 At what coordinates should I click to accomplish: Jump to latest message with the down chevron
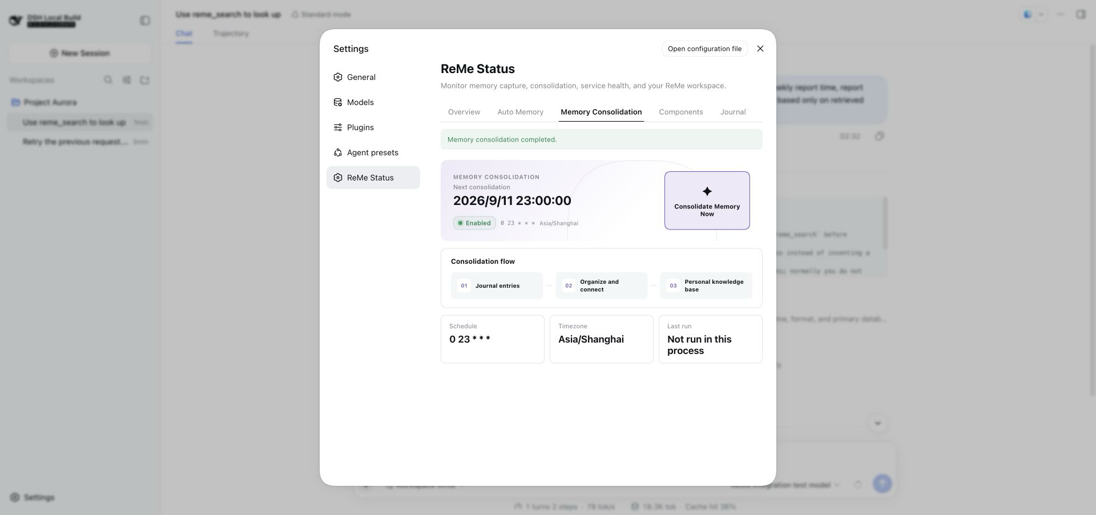[877, 423]
